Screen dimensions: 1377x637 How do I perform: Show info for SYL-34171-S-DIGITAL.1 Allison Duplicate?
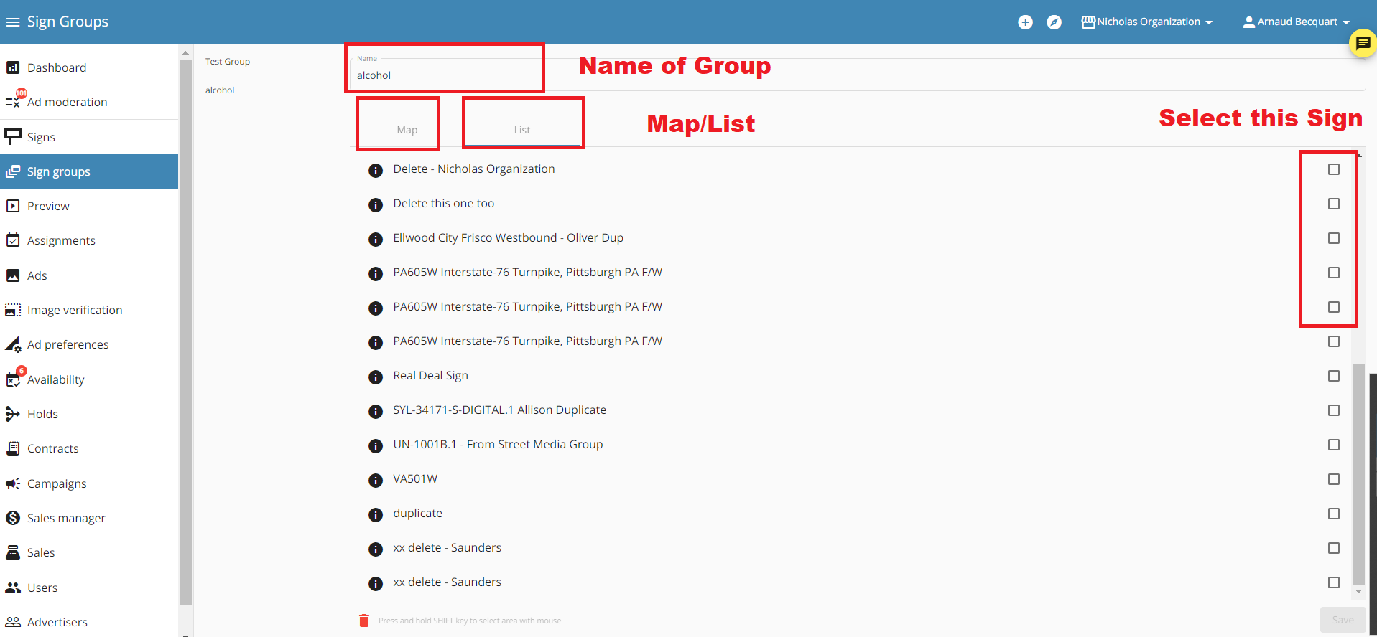point(376,412)
